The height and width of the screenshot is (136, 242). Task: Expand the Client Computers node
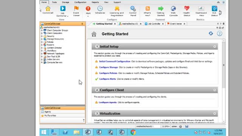(42, 33)
